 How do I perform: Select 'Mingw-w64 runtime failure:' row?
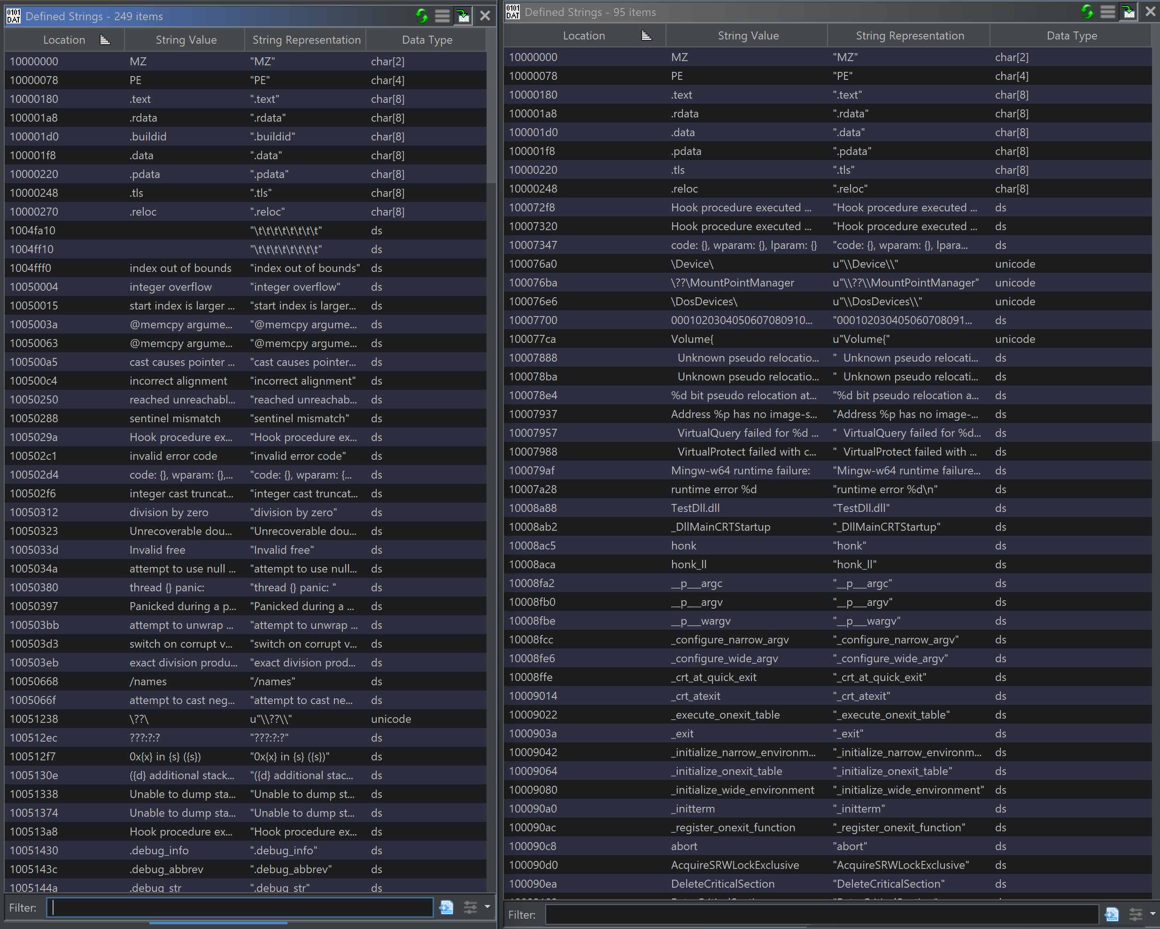pos(828,471)
